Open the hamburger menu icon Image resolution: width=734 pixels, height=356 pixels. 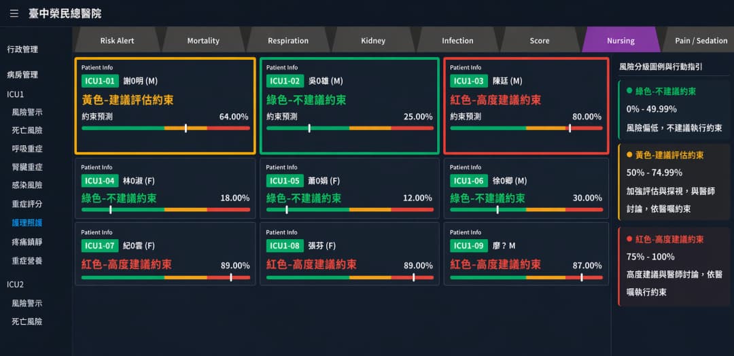click(x=14, y=14)
